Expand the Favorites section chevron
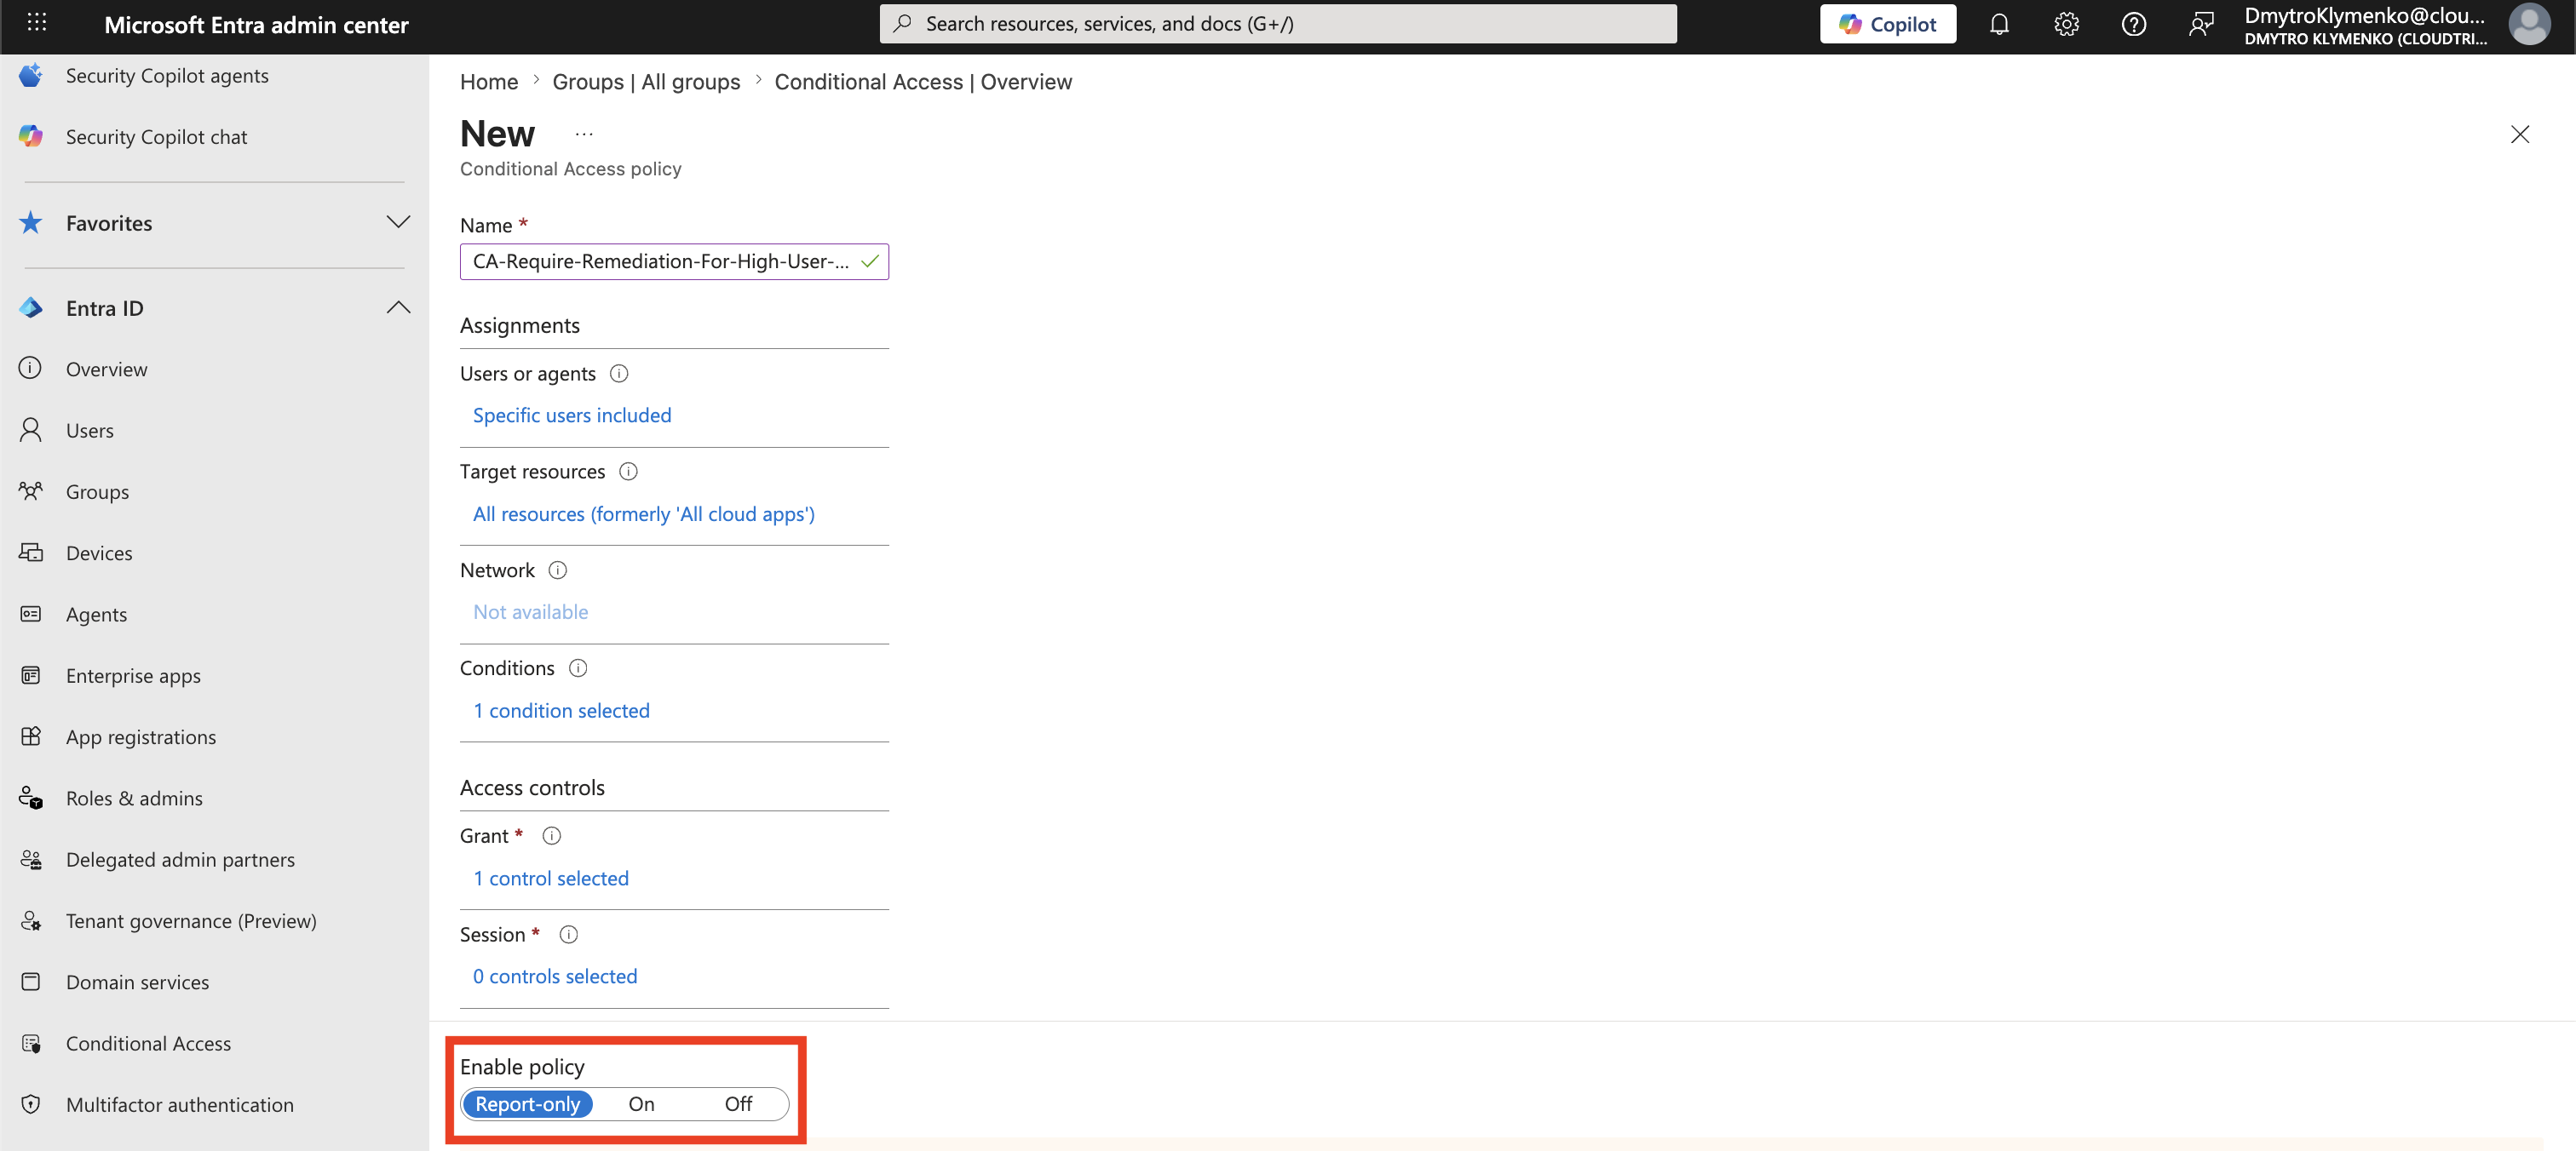The width and height of the screenshot is (2576, 1151). pos(398,222)
